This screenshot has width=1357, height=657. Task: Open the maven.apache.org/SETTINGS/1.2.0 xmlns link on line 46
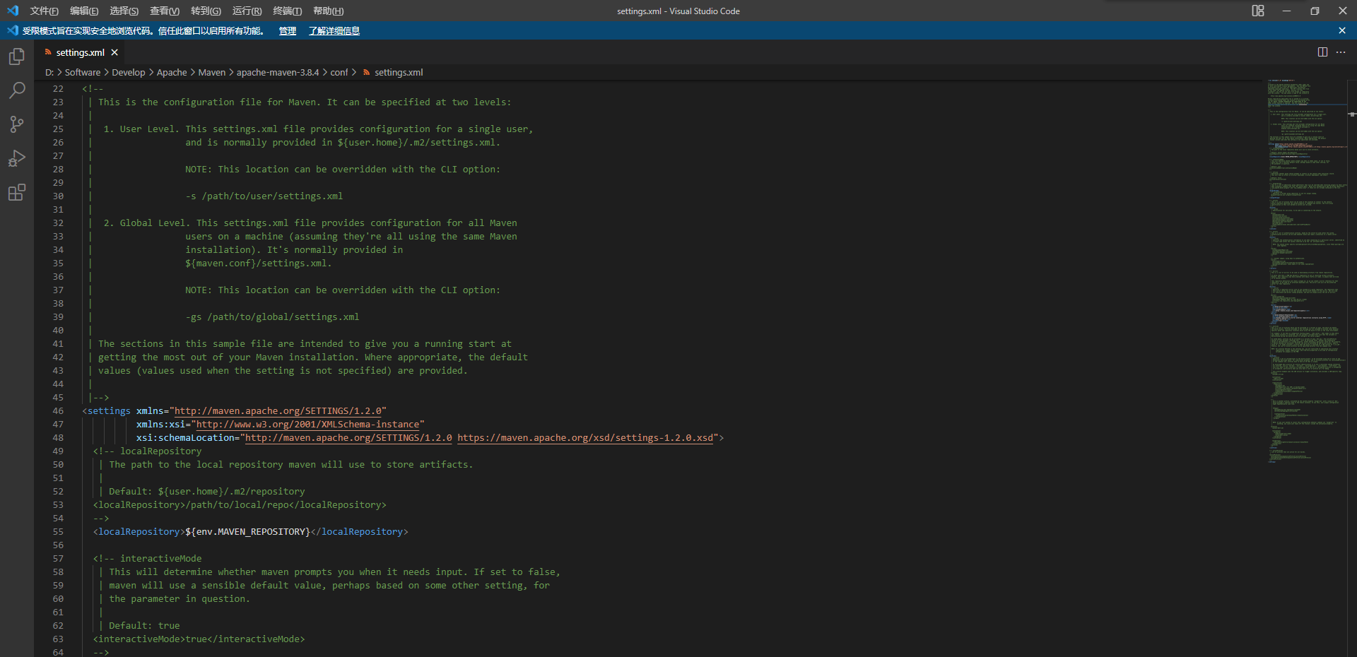coord(278,411)
